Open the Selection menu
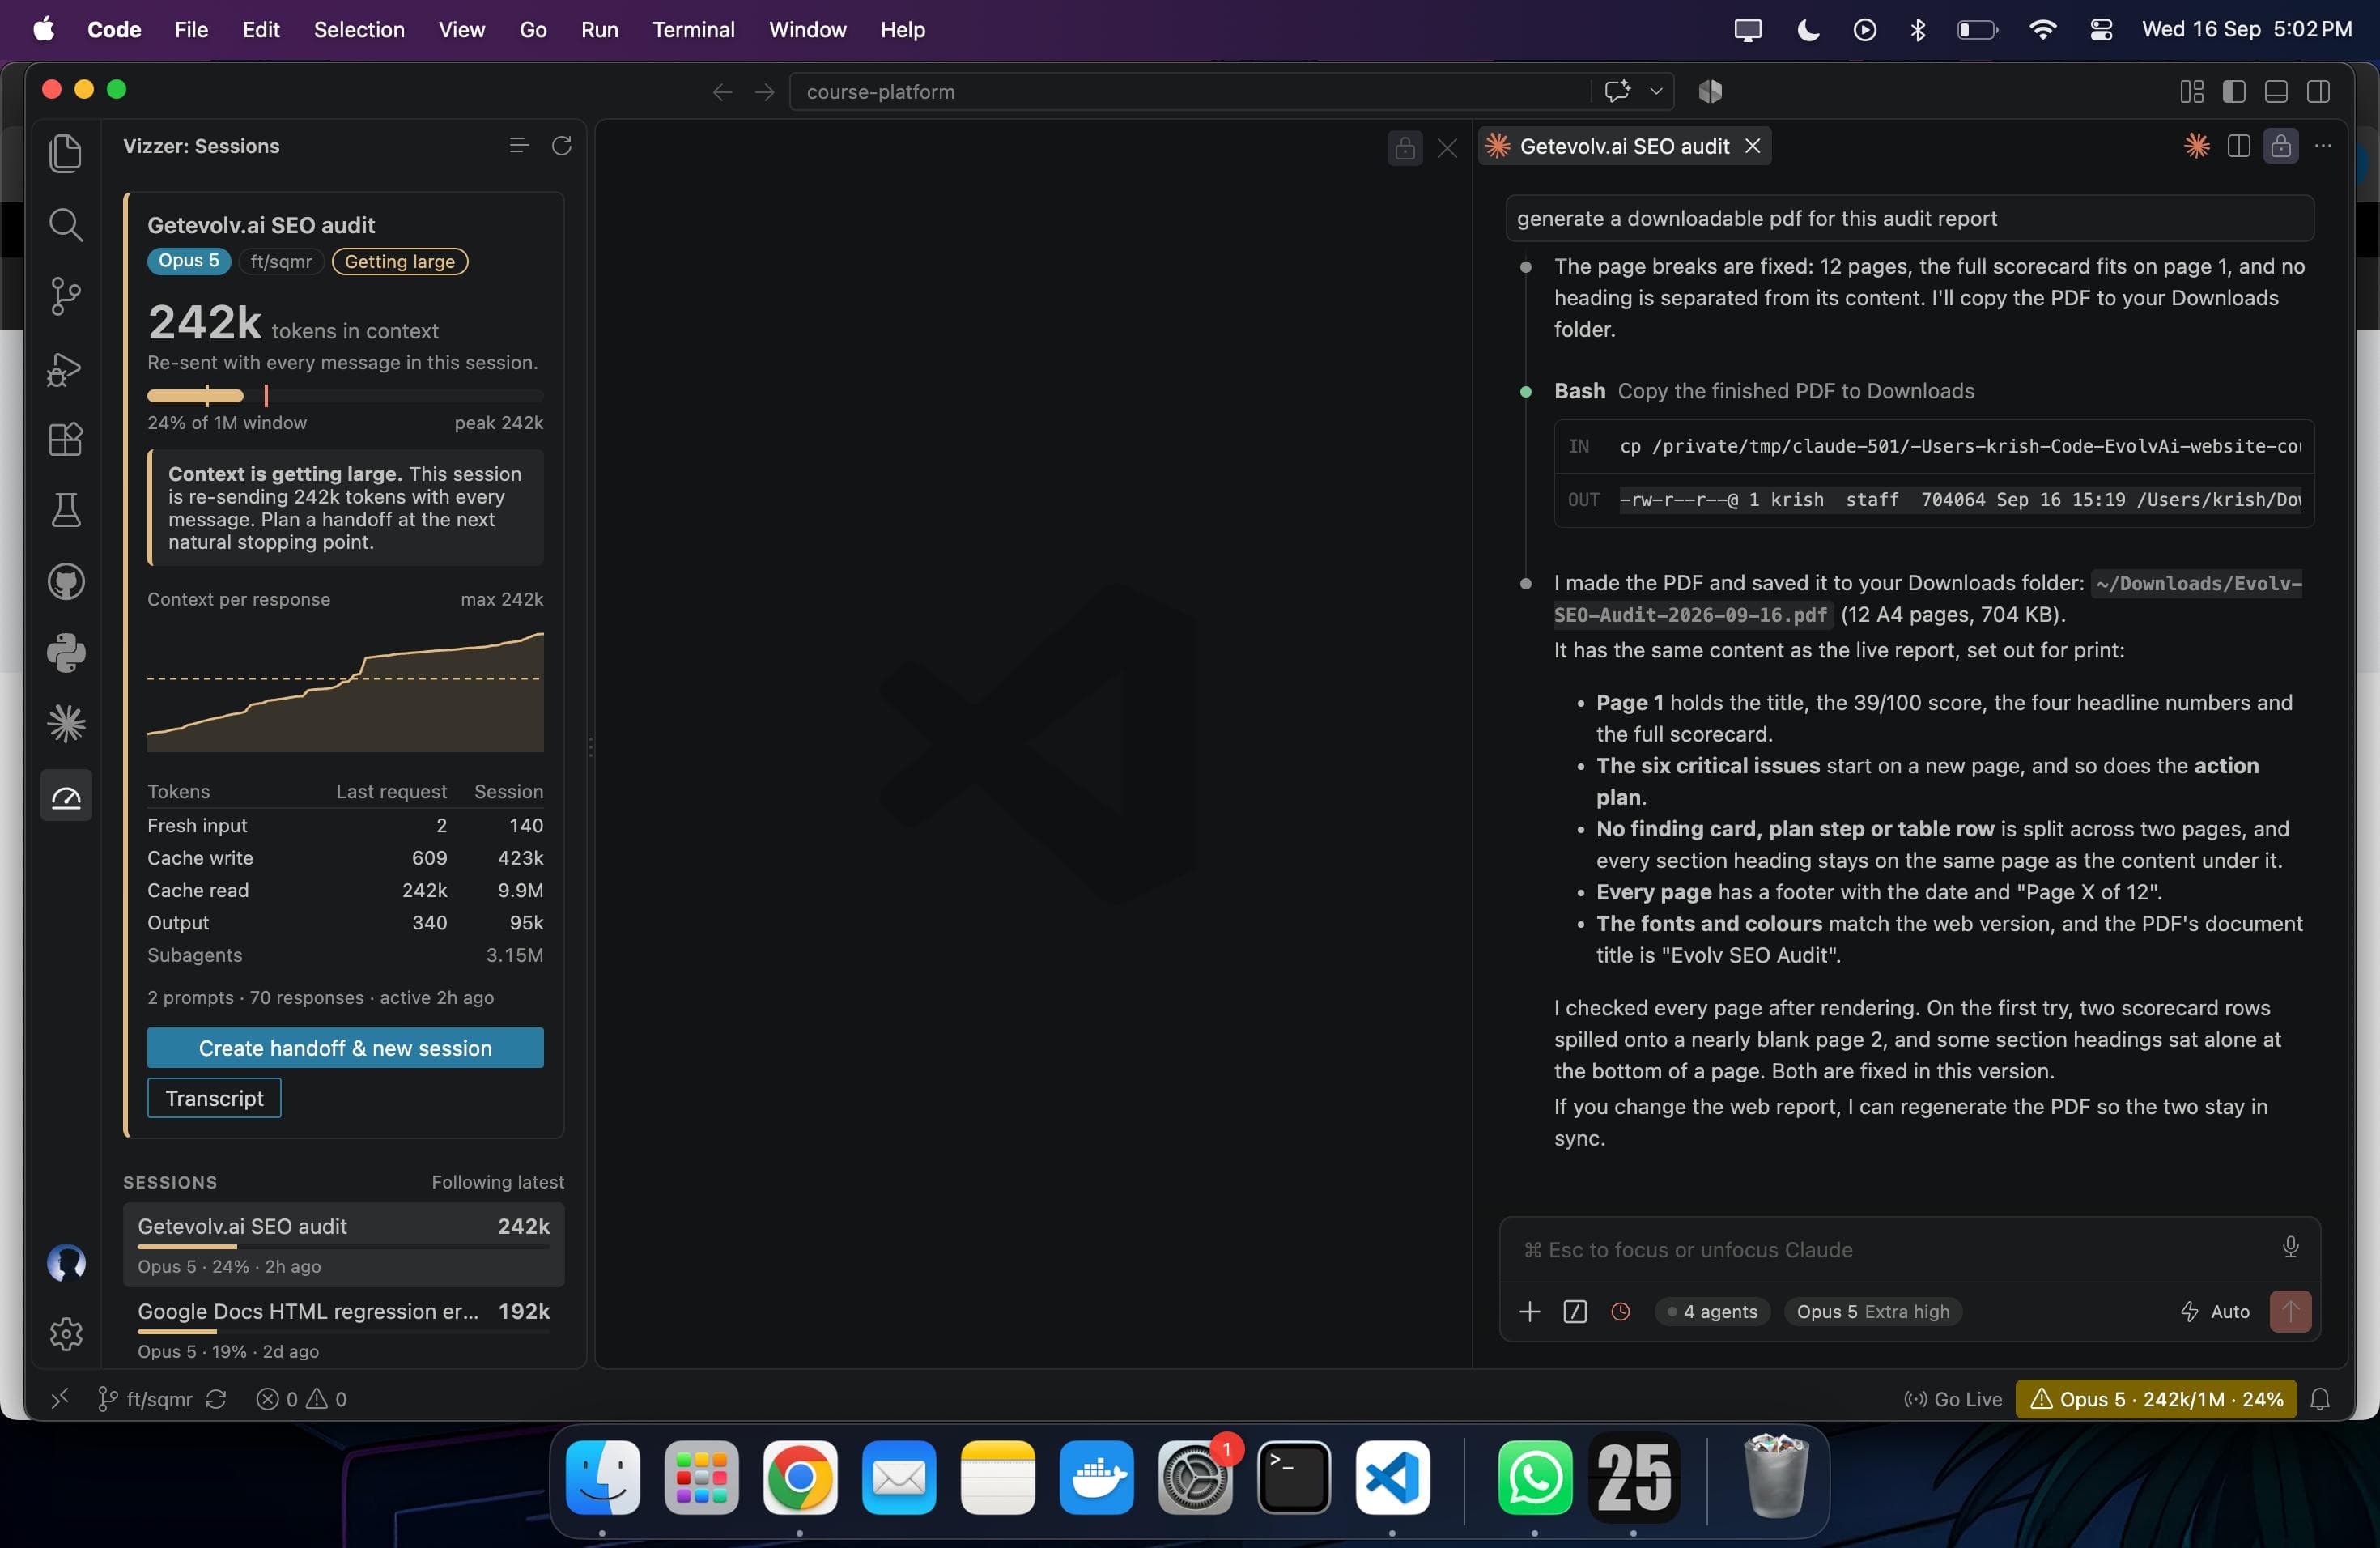The image size is (2380, 1548). 359,30
